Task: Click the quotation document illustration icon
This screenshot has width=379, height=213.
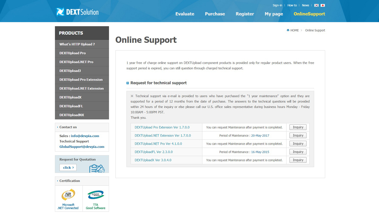Action: tap(97, 168)
